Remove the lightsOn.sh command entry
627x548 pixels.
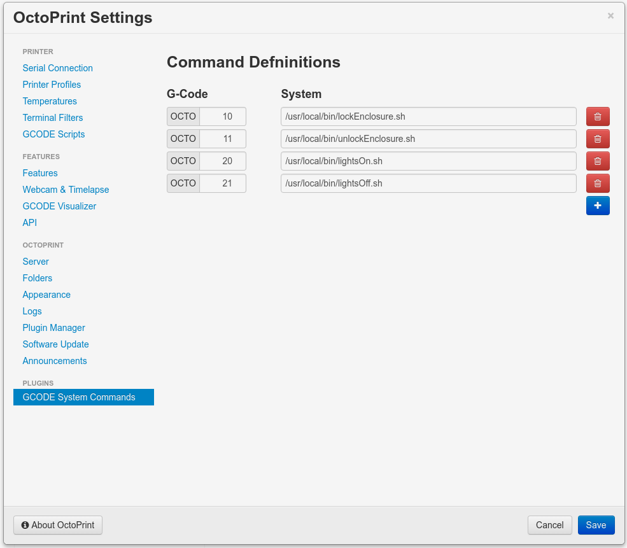[597, 161]
